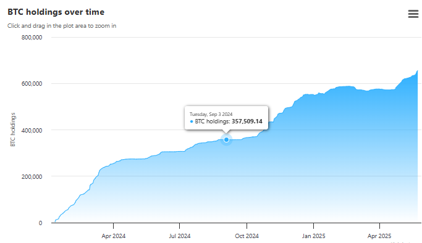Click the 600,000 y-axis label

pyautogui.click(x=32, y=83)
